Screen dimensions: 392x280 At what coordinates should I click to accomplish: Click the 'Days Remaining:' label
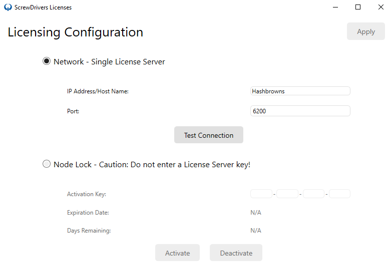[x=89, y=231]
